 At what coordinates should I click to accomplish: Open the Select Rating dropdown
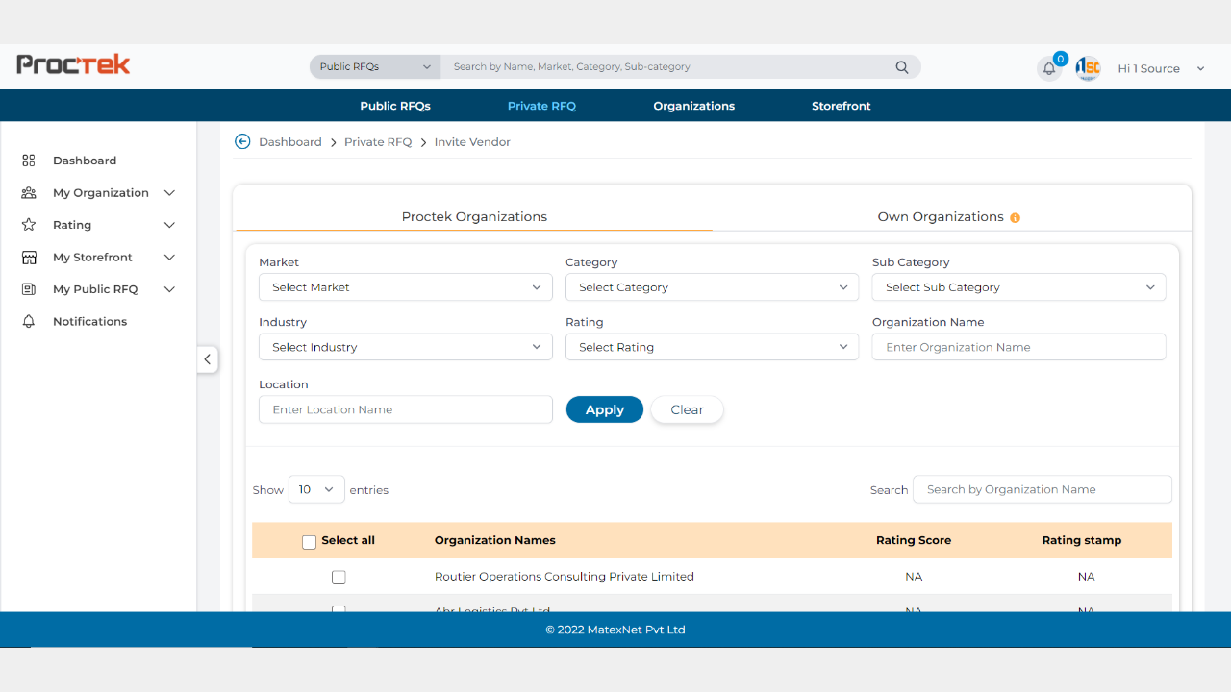(712, 347)
